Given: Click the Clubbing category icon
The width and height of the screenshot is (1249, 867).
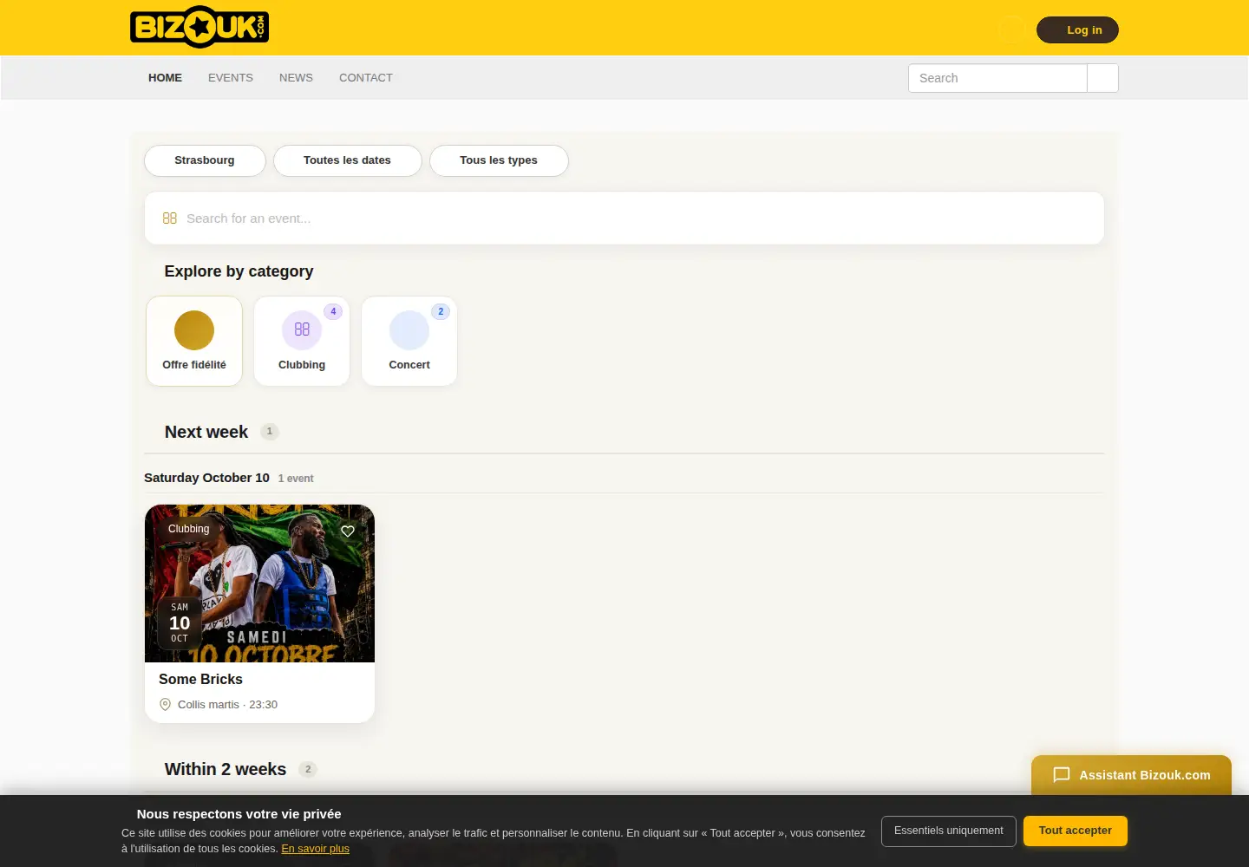Looking at the screenshot, I should [302, 330].
